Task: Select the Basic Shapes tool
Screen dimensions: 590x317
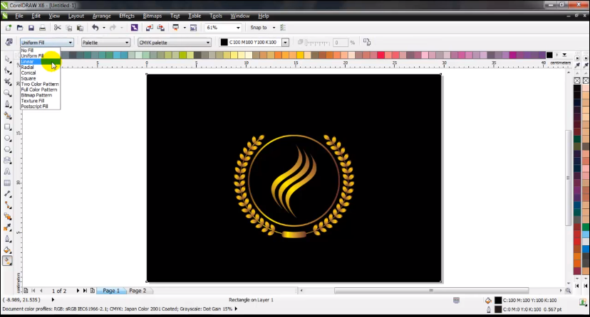Action: point(7,160)
